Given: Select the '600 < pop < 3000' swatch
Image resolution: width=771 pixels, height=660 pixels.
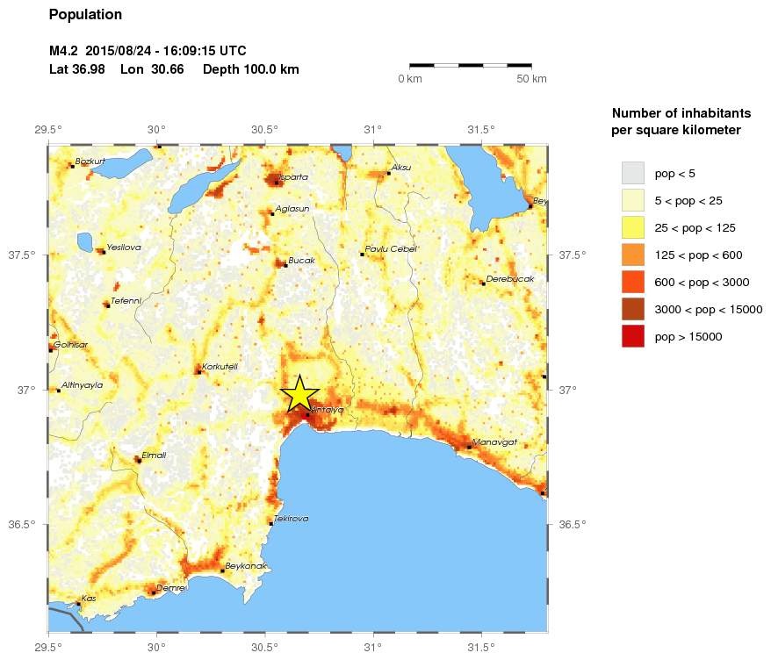Looking at the screenshot, I should coord(633,282).
